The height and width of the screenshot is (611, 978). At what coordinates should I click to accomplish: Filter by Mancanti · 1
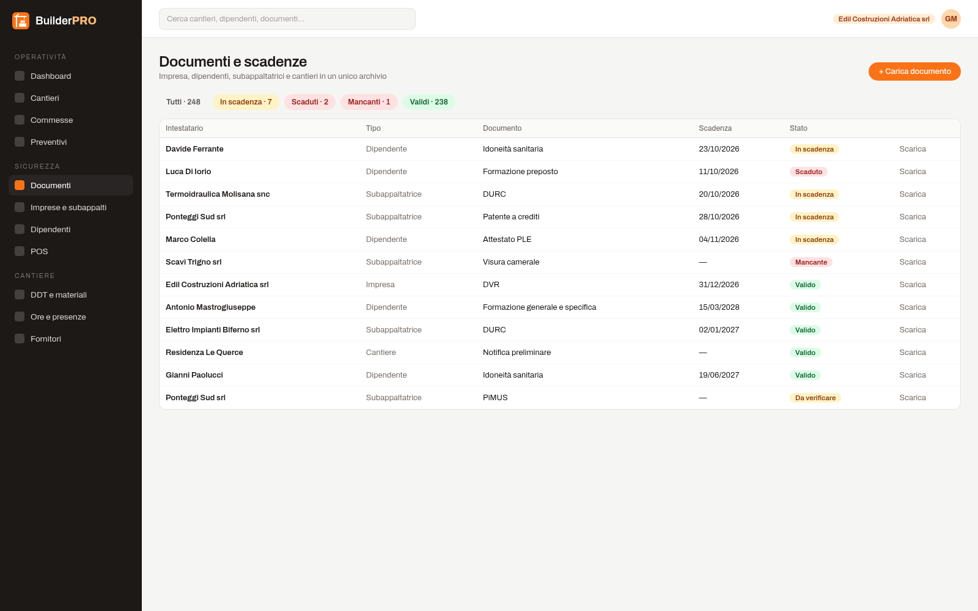coord(369,102)
